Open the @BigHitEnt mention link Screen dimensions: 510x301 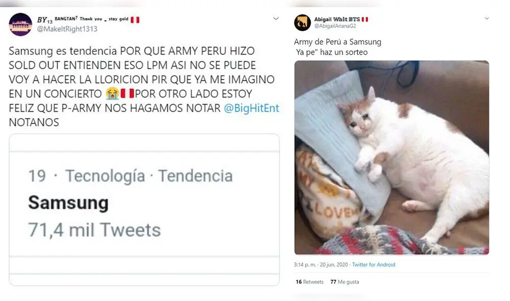(251, 108)
